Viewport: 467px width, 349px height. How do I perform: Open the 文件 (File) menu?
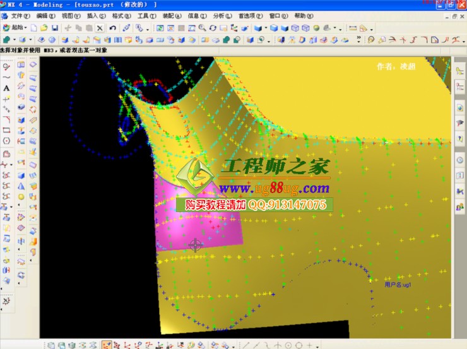tap(20, 16)
